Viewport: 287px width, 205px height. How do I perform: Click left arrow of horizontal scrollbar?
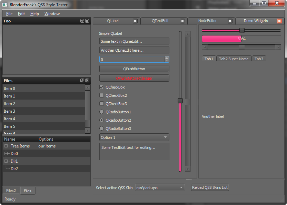click(205, 47)
